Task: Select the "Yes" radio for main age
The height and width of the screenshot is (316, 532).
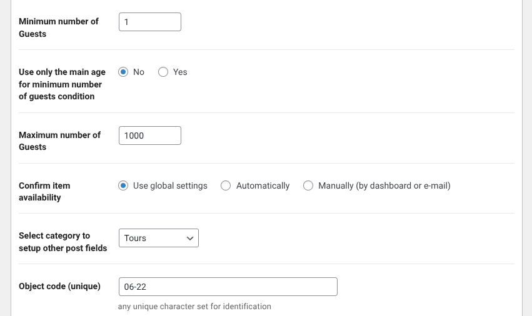Action: click(x=163, y=72)
